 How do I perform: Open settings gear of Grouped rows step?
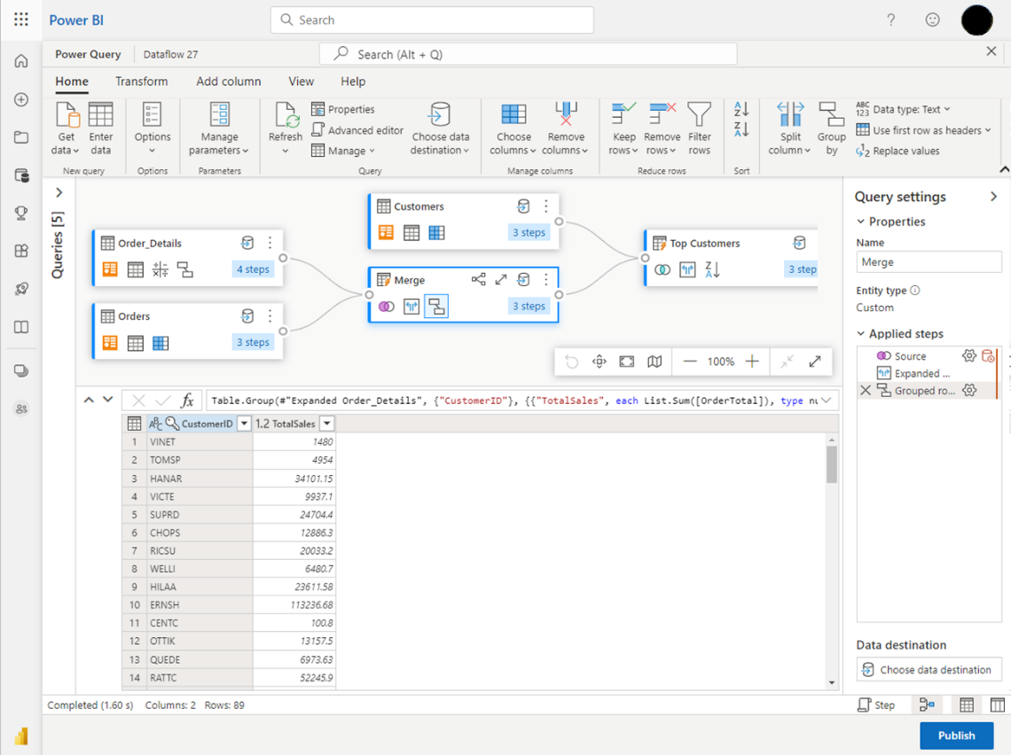coord(969,391)
